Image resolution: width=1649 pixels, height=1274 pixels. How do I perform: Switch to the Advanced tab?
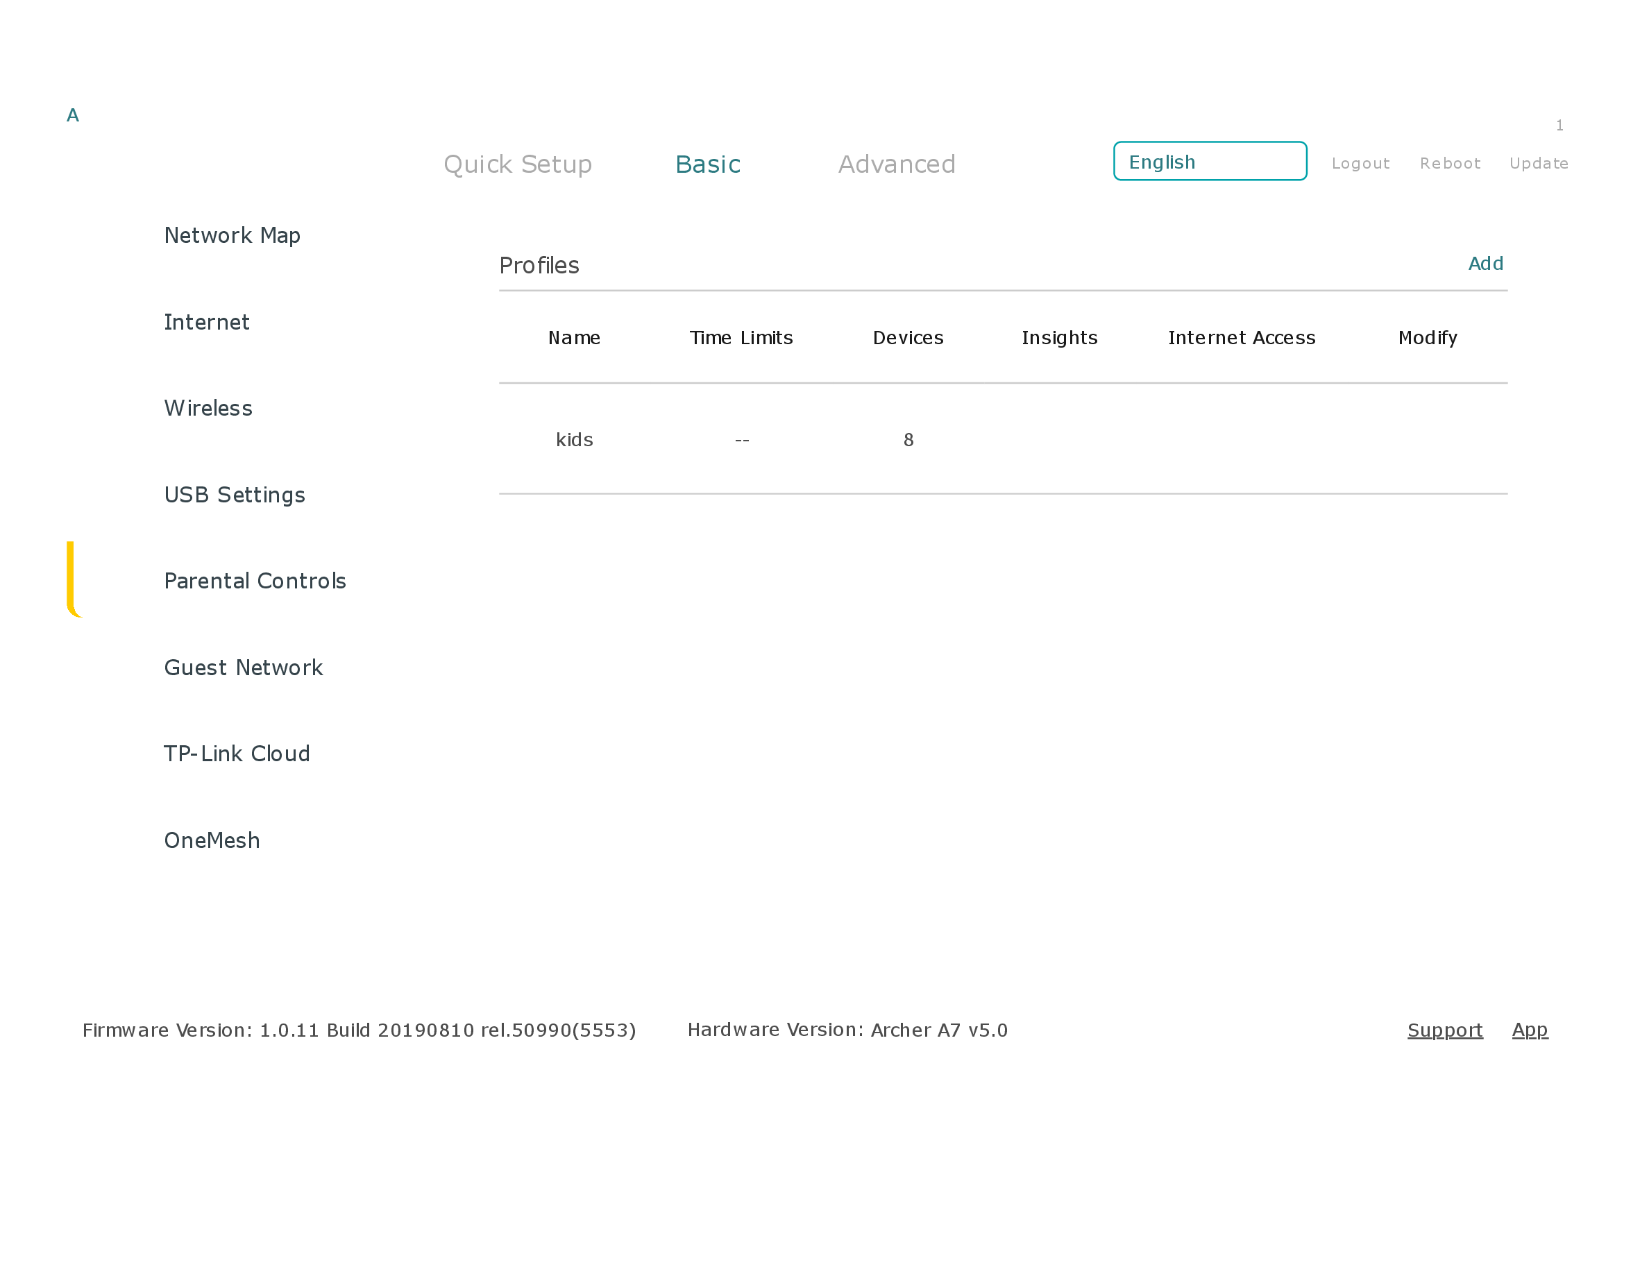pos(896,164)
